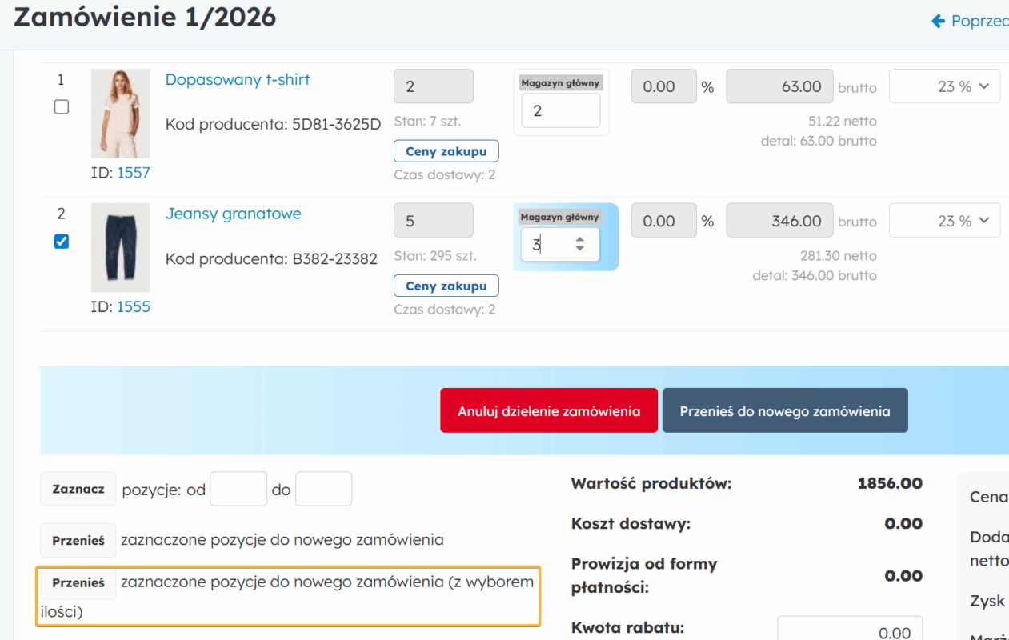Expand the 23 % VAT dropdown for Jeansy
1009x640 pixels.
coord(945,221)
